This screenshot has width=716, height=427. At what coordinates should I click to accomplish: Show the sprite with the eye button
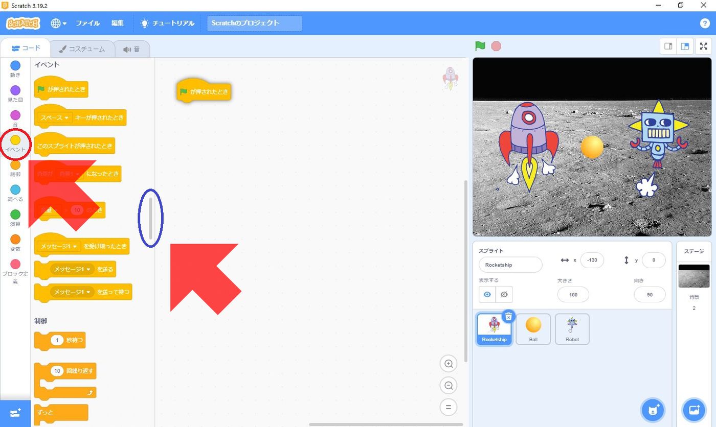(487, 294)
